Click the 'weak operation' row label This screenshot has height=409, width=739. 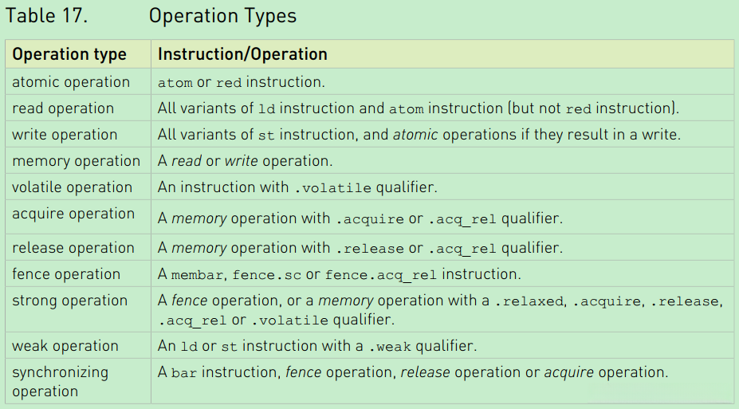(x=65, y=346)
